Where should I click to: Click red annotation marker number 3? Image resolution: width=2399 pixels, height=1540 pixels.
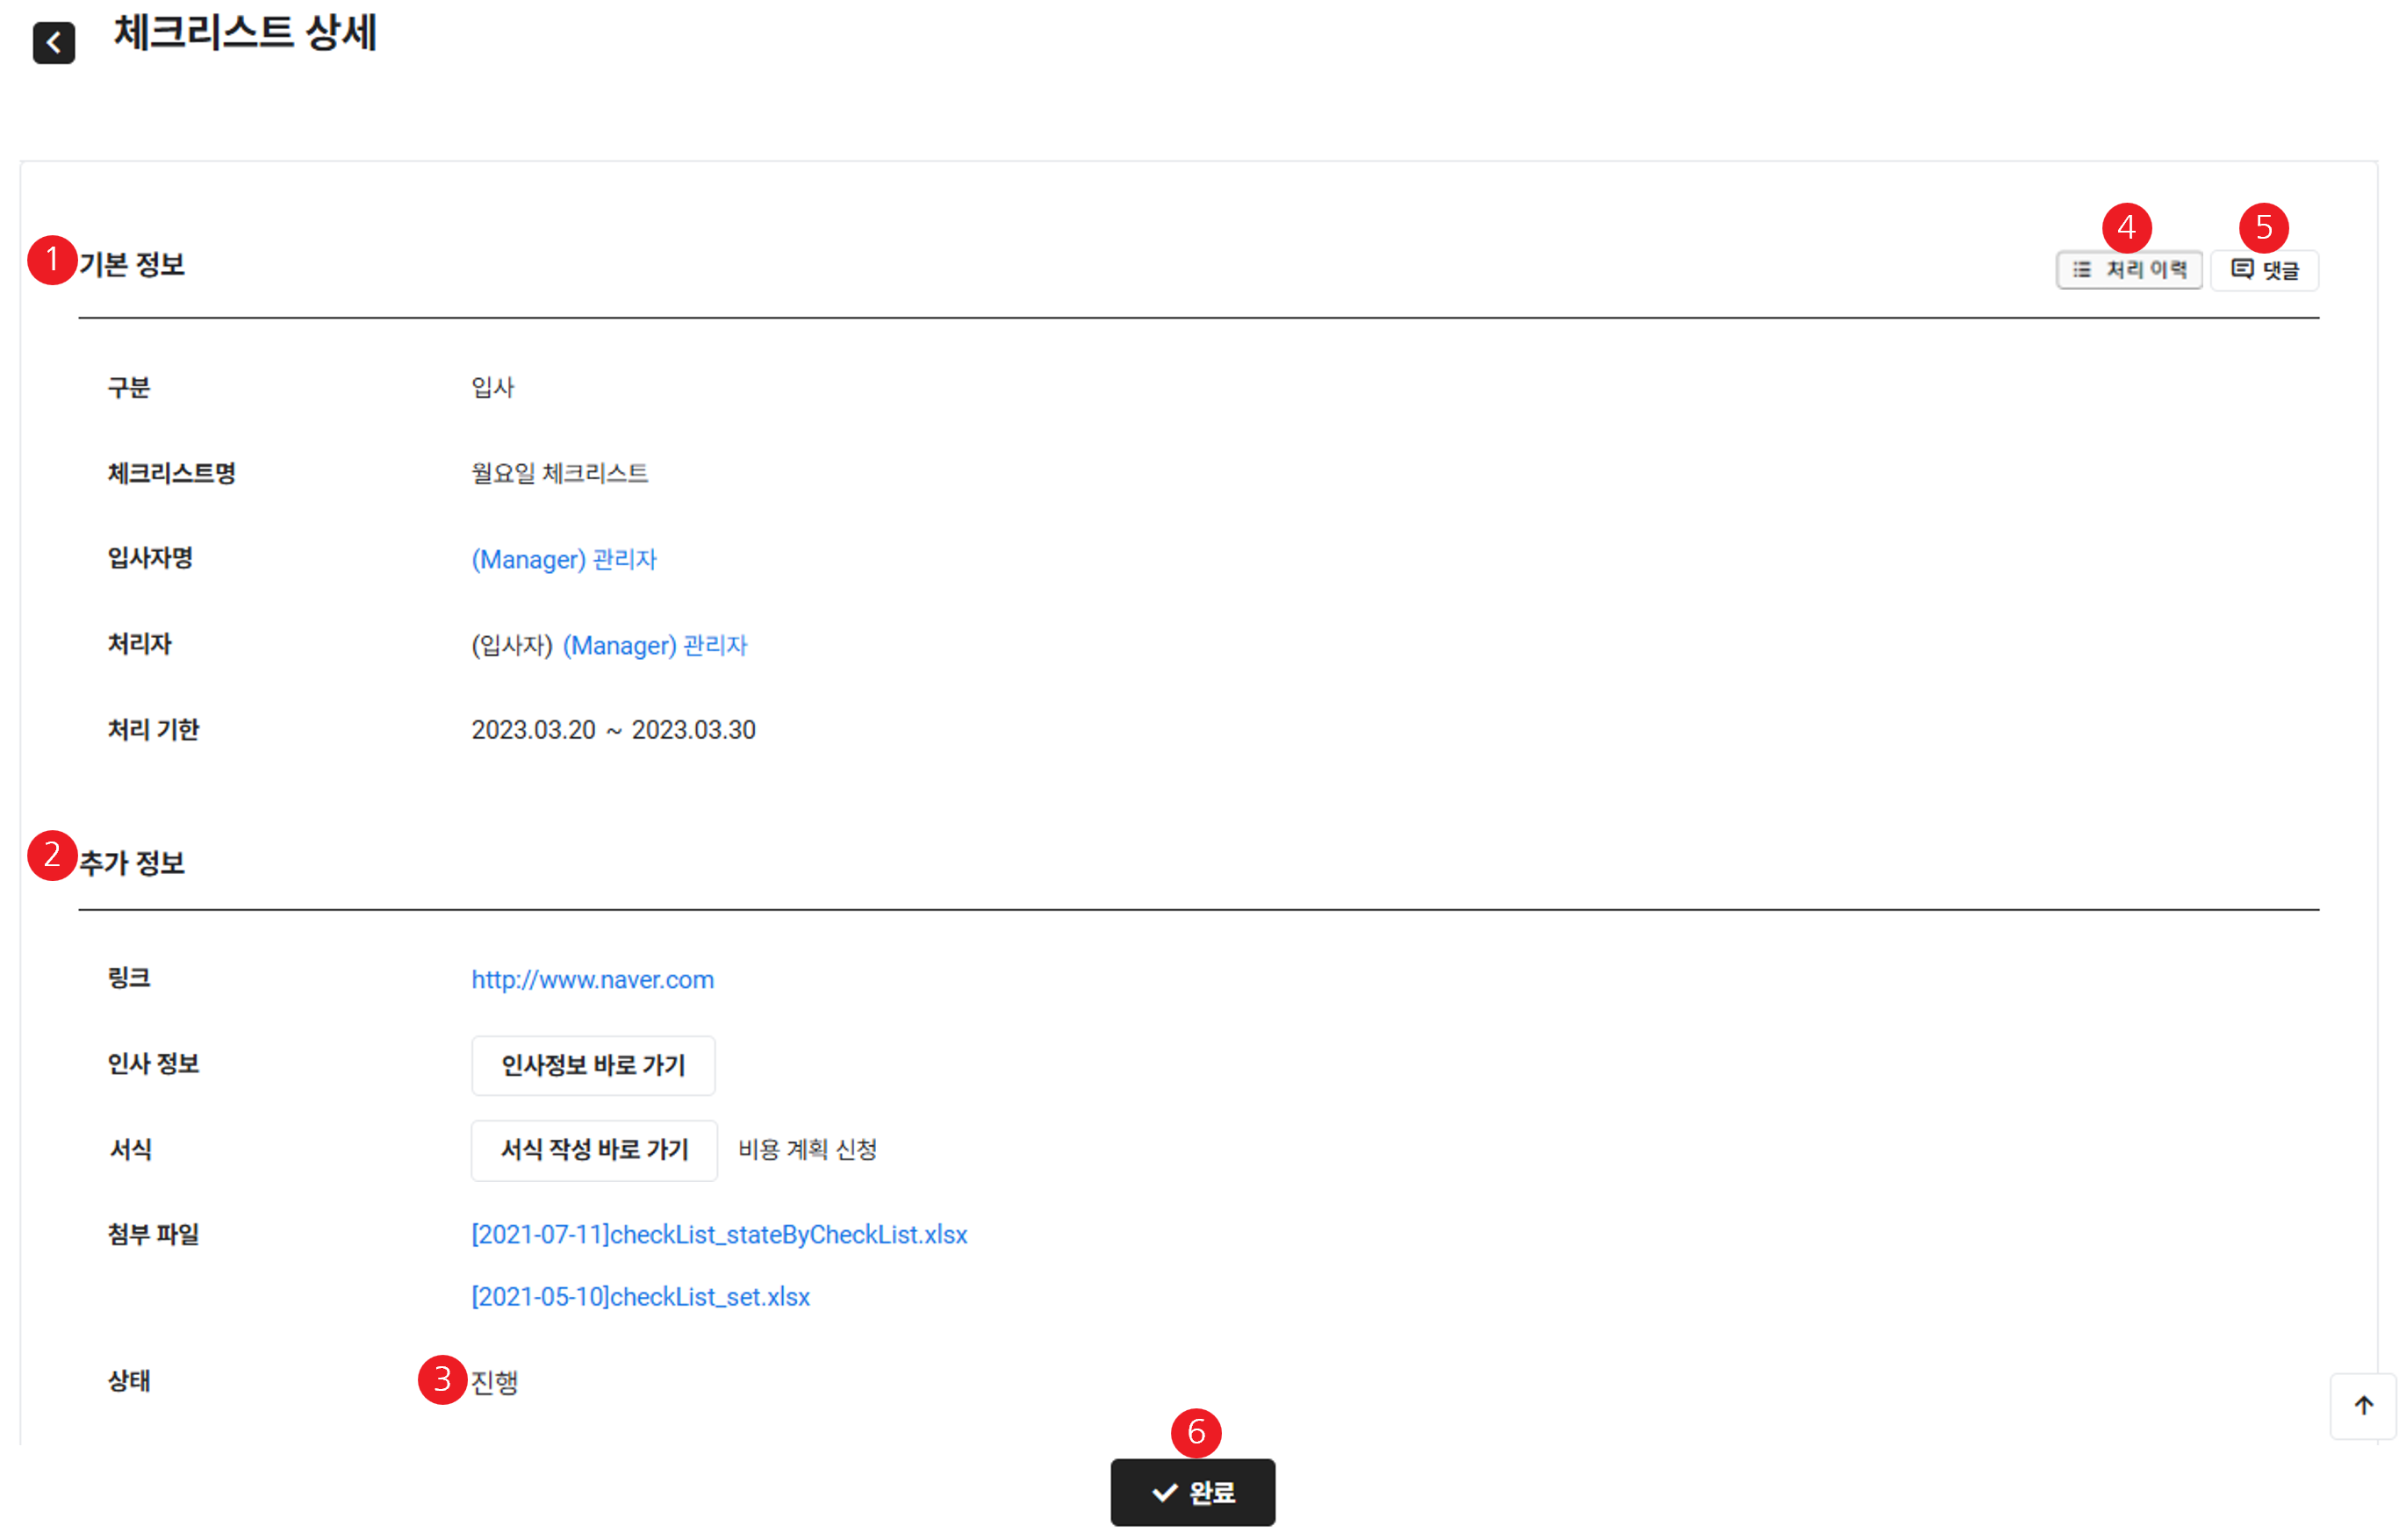click(x=442, y=1380)
